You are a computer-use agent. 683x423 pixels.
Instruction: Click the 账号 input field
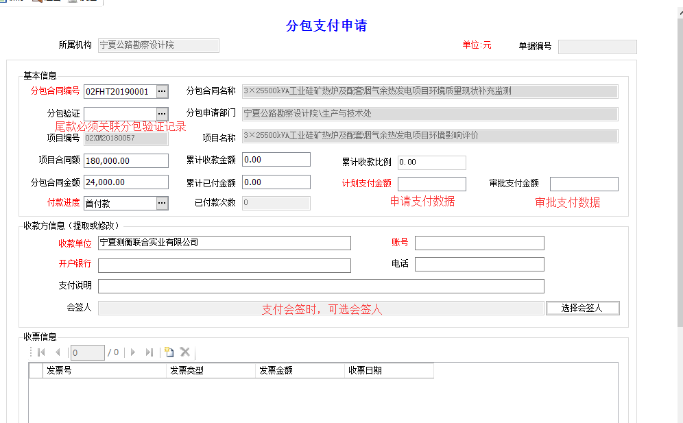pos(479,243)
